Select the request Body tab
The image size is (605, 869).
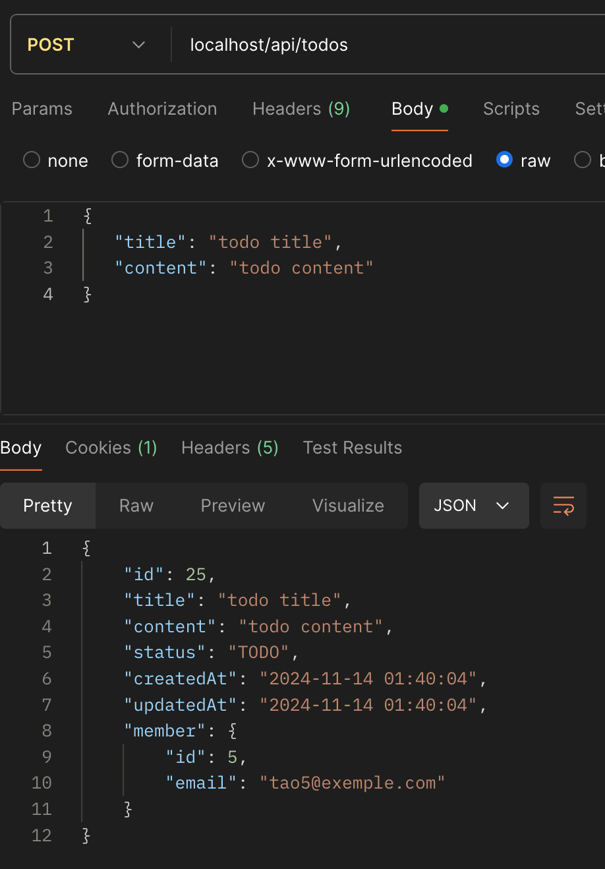pyautogui.click(x=420, y=109)
